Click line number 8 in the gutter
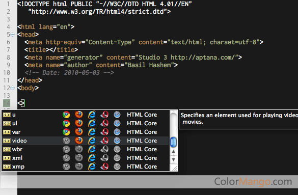 point(8,58)
